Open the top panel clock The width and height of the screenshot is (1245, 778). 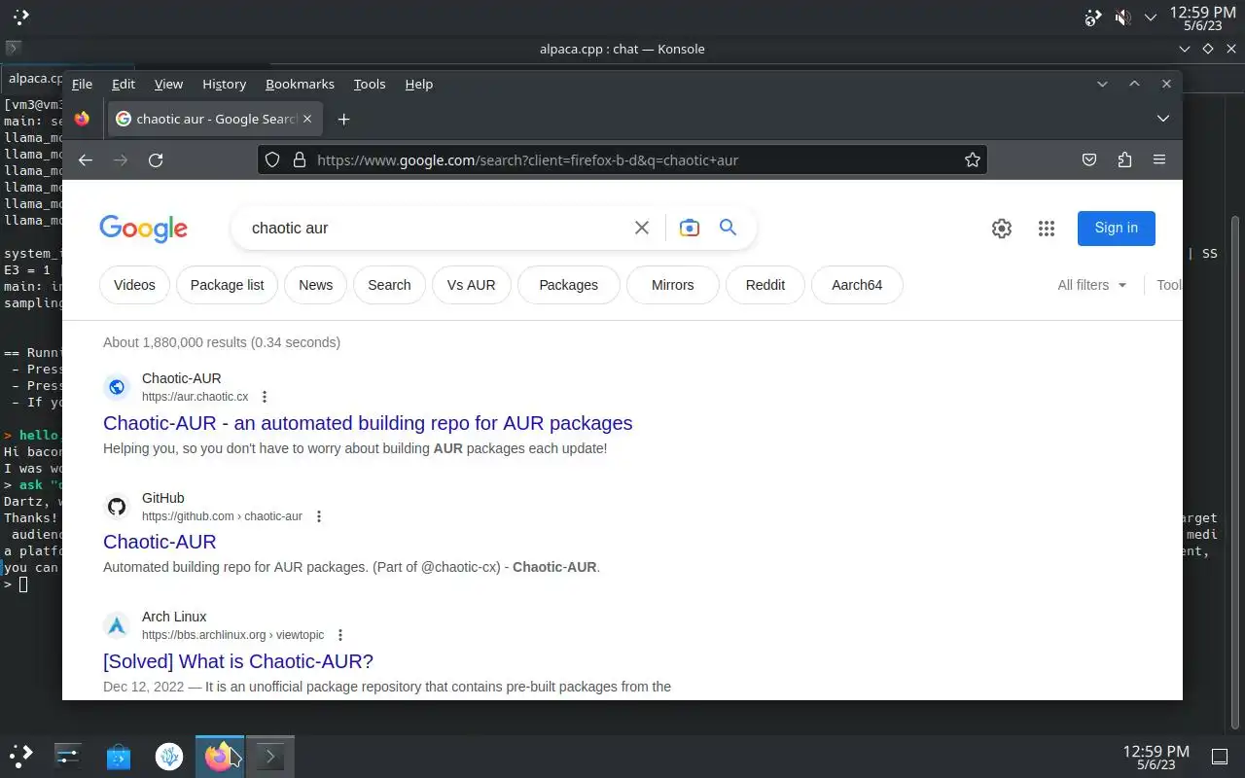point(1202,18)
